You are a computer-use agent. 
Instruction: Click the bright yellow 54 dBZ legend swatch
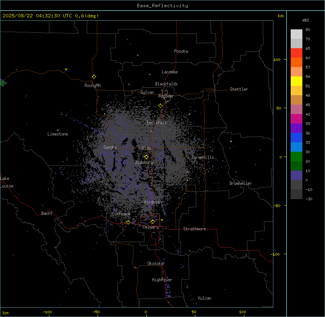(296, 81)
